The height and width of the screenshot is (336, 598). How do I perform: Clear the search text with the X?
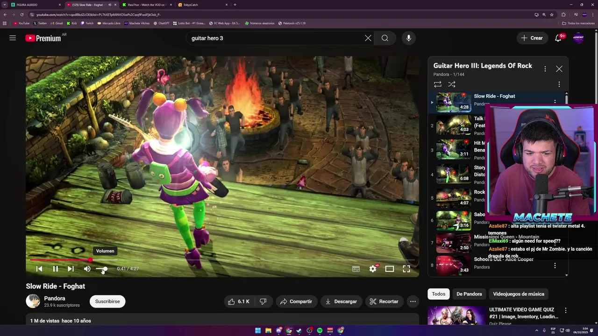pyautogui.click(x=368, y=38)
